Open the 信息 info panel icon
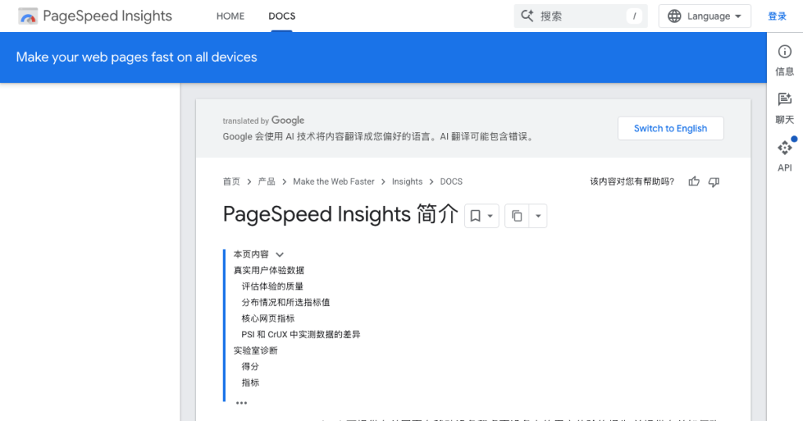 coord(784,52)
